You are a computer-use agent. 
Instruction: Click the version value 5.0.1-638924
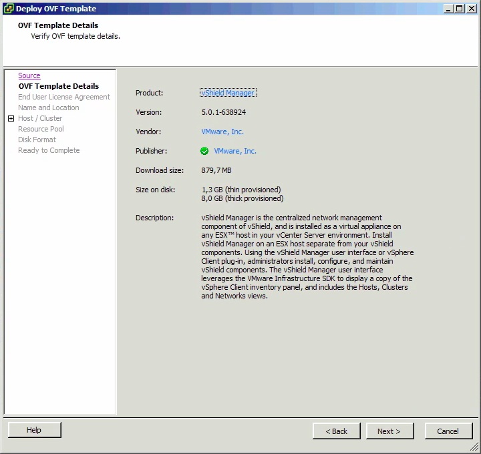224,112
